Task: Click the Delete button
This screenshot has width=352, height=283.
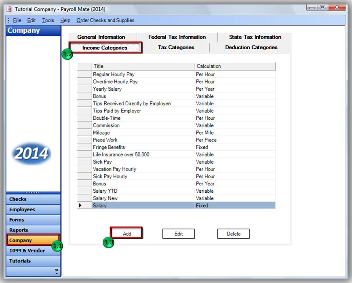Action: point(234,234)
